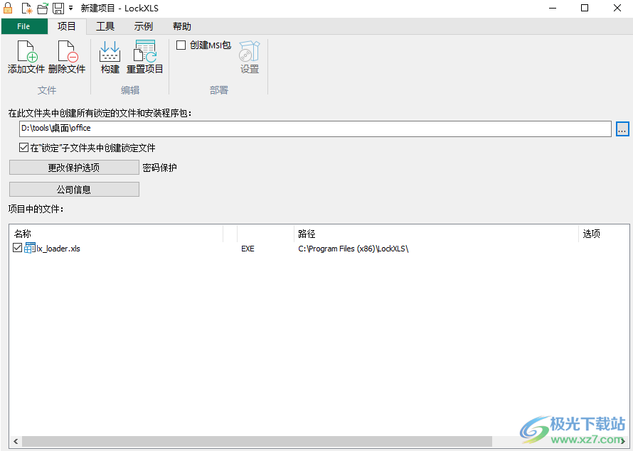
Task: Click the Delete File (删除文件) icon
Action: (x=67, y=52)
